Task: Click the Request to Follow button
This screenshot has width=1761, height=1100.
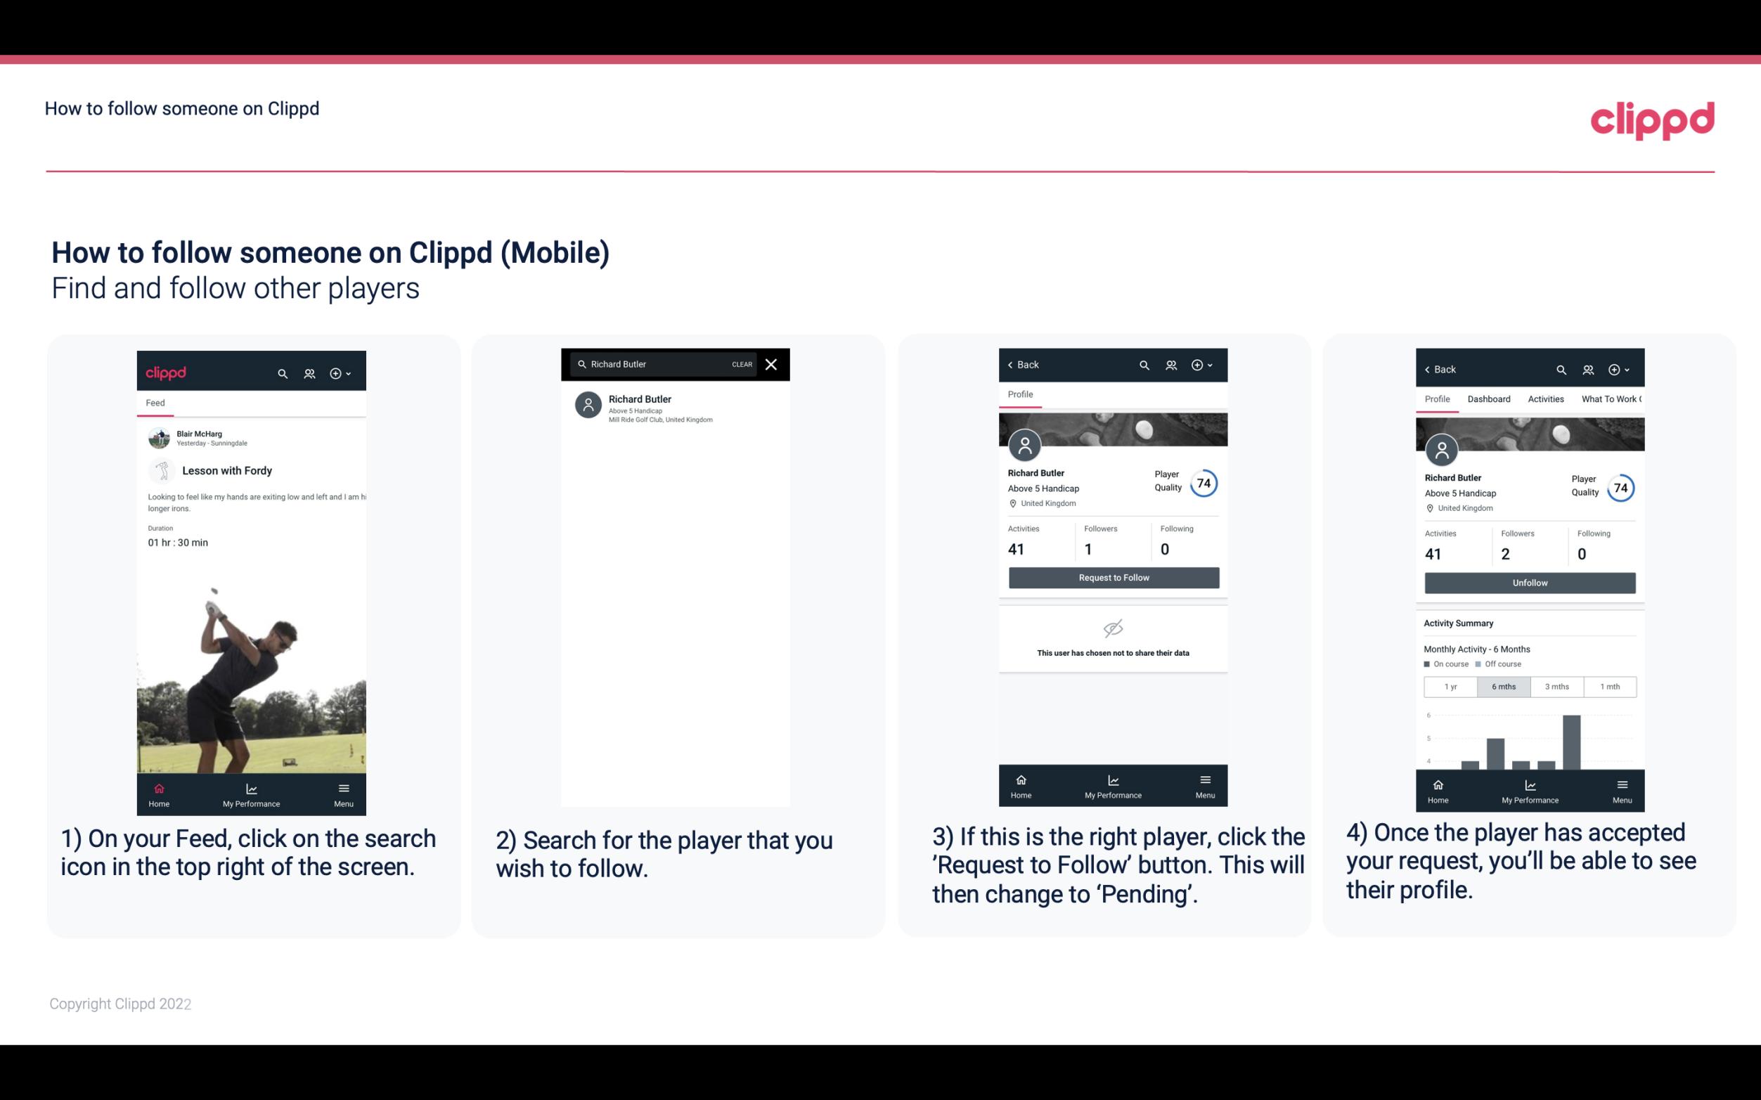Action: pyautogui.click(x=1114, y=578)
